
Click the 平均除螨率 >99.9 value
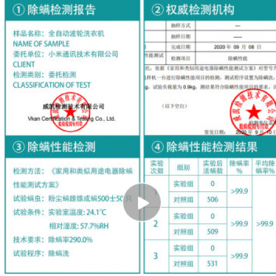point(265,224)
